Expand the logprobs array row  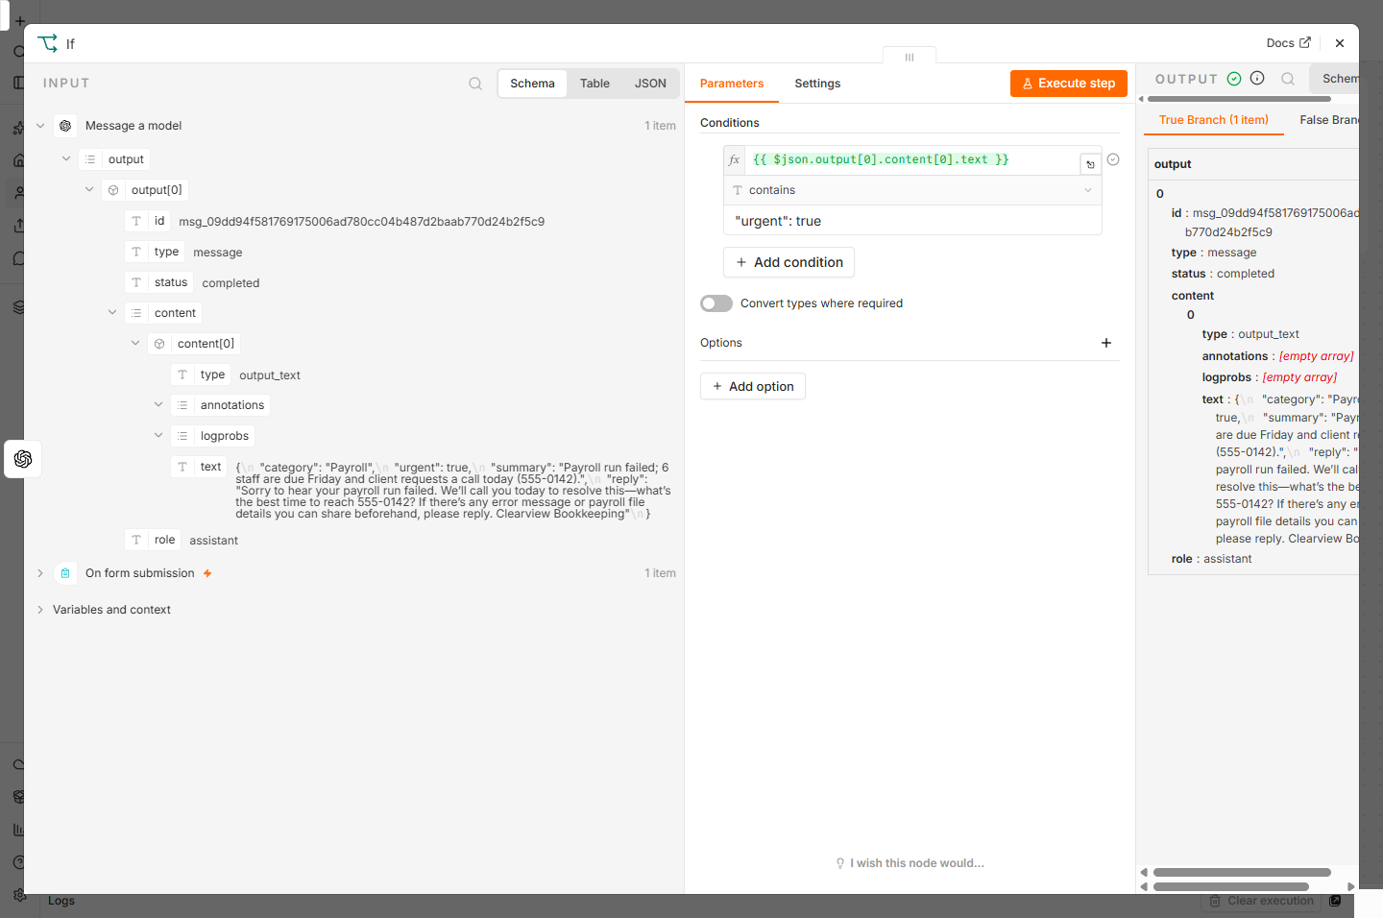point(158,436)
